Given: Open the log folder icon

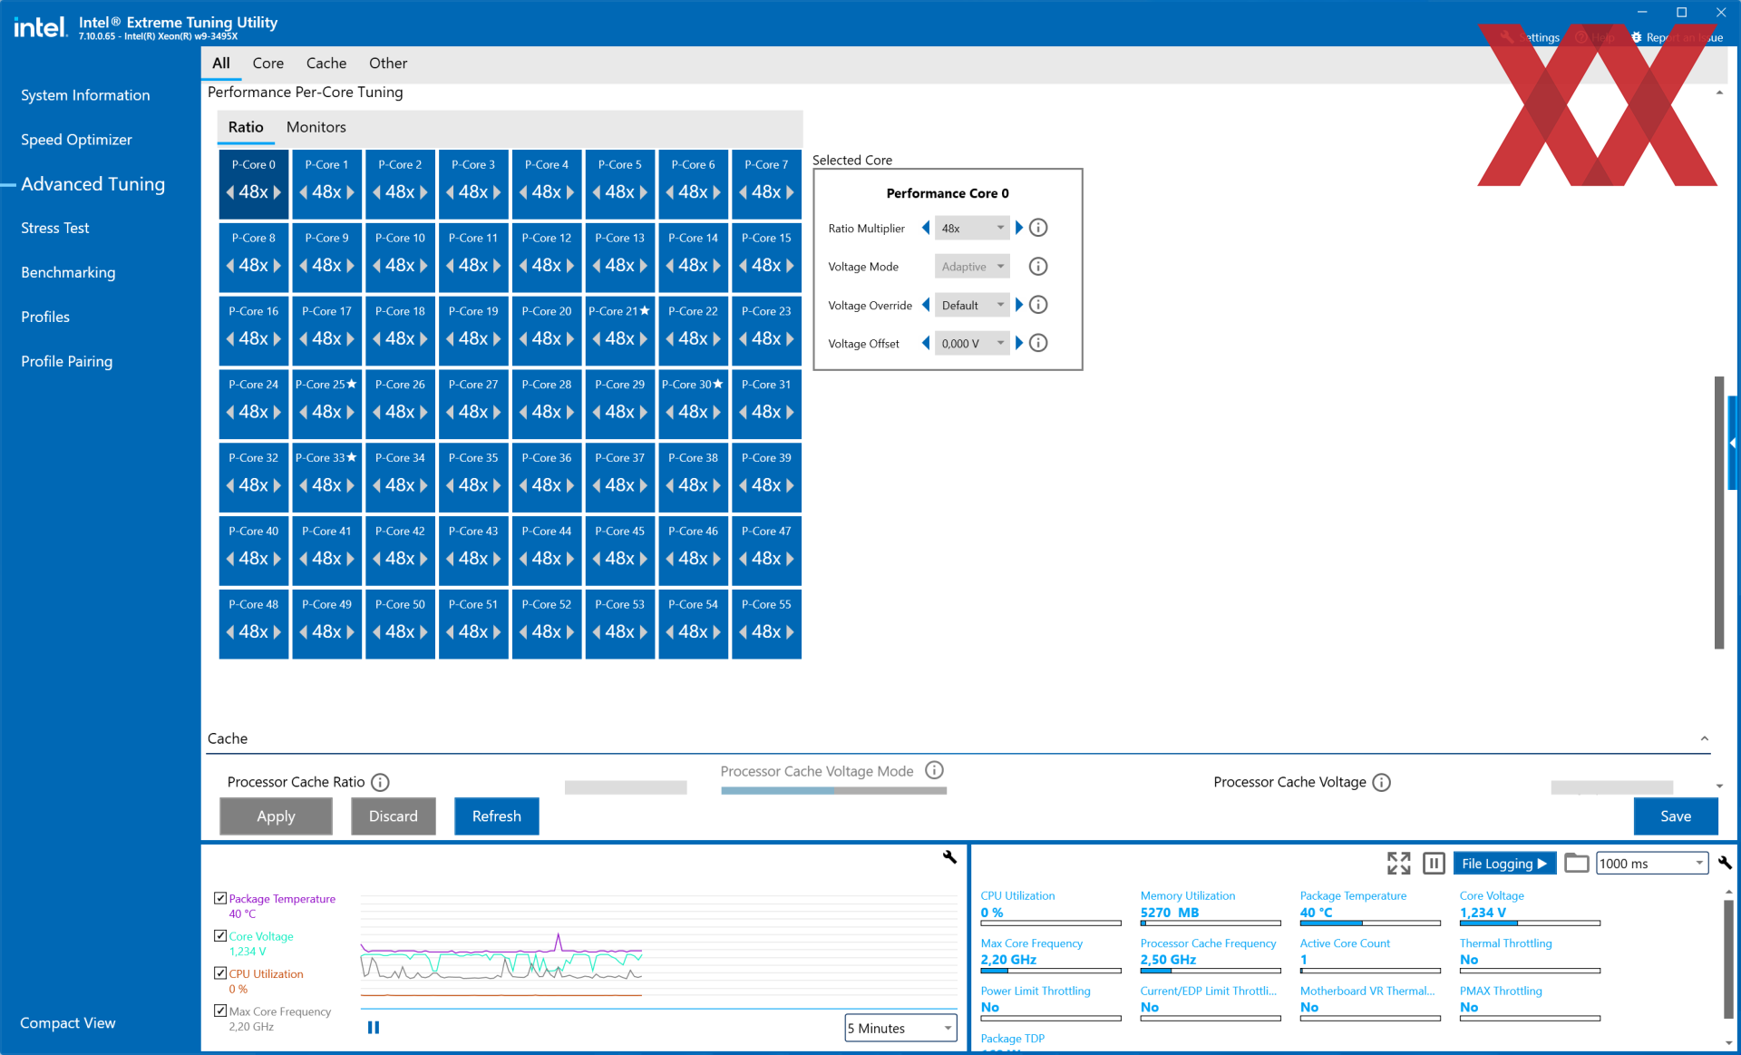Looking at the screenshot, I should tap(1576, 863).
